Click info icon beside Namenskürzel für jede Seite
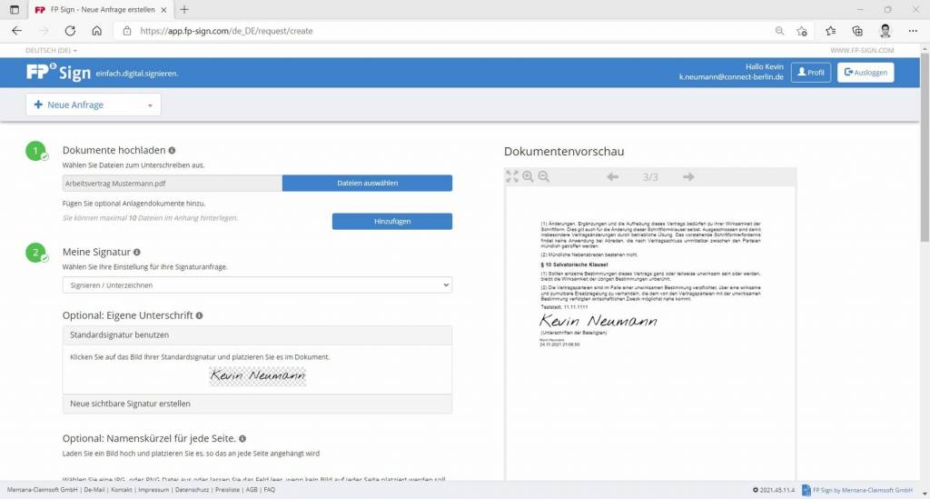 (242, 438)
